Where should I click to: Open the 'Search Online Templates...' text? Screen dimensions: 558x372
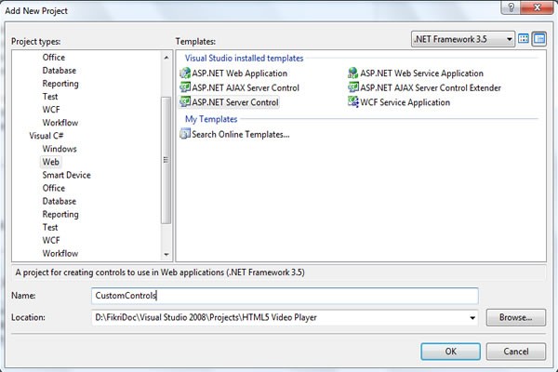(241, 135)
